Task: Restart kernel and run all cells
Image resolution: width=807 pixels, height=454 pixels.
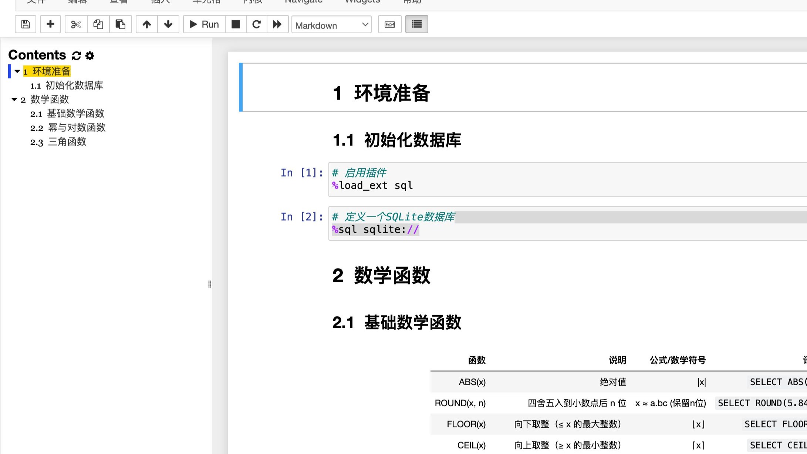Action: point(277,24)
